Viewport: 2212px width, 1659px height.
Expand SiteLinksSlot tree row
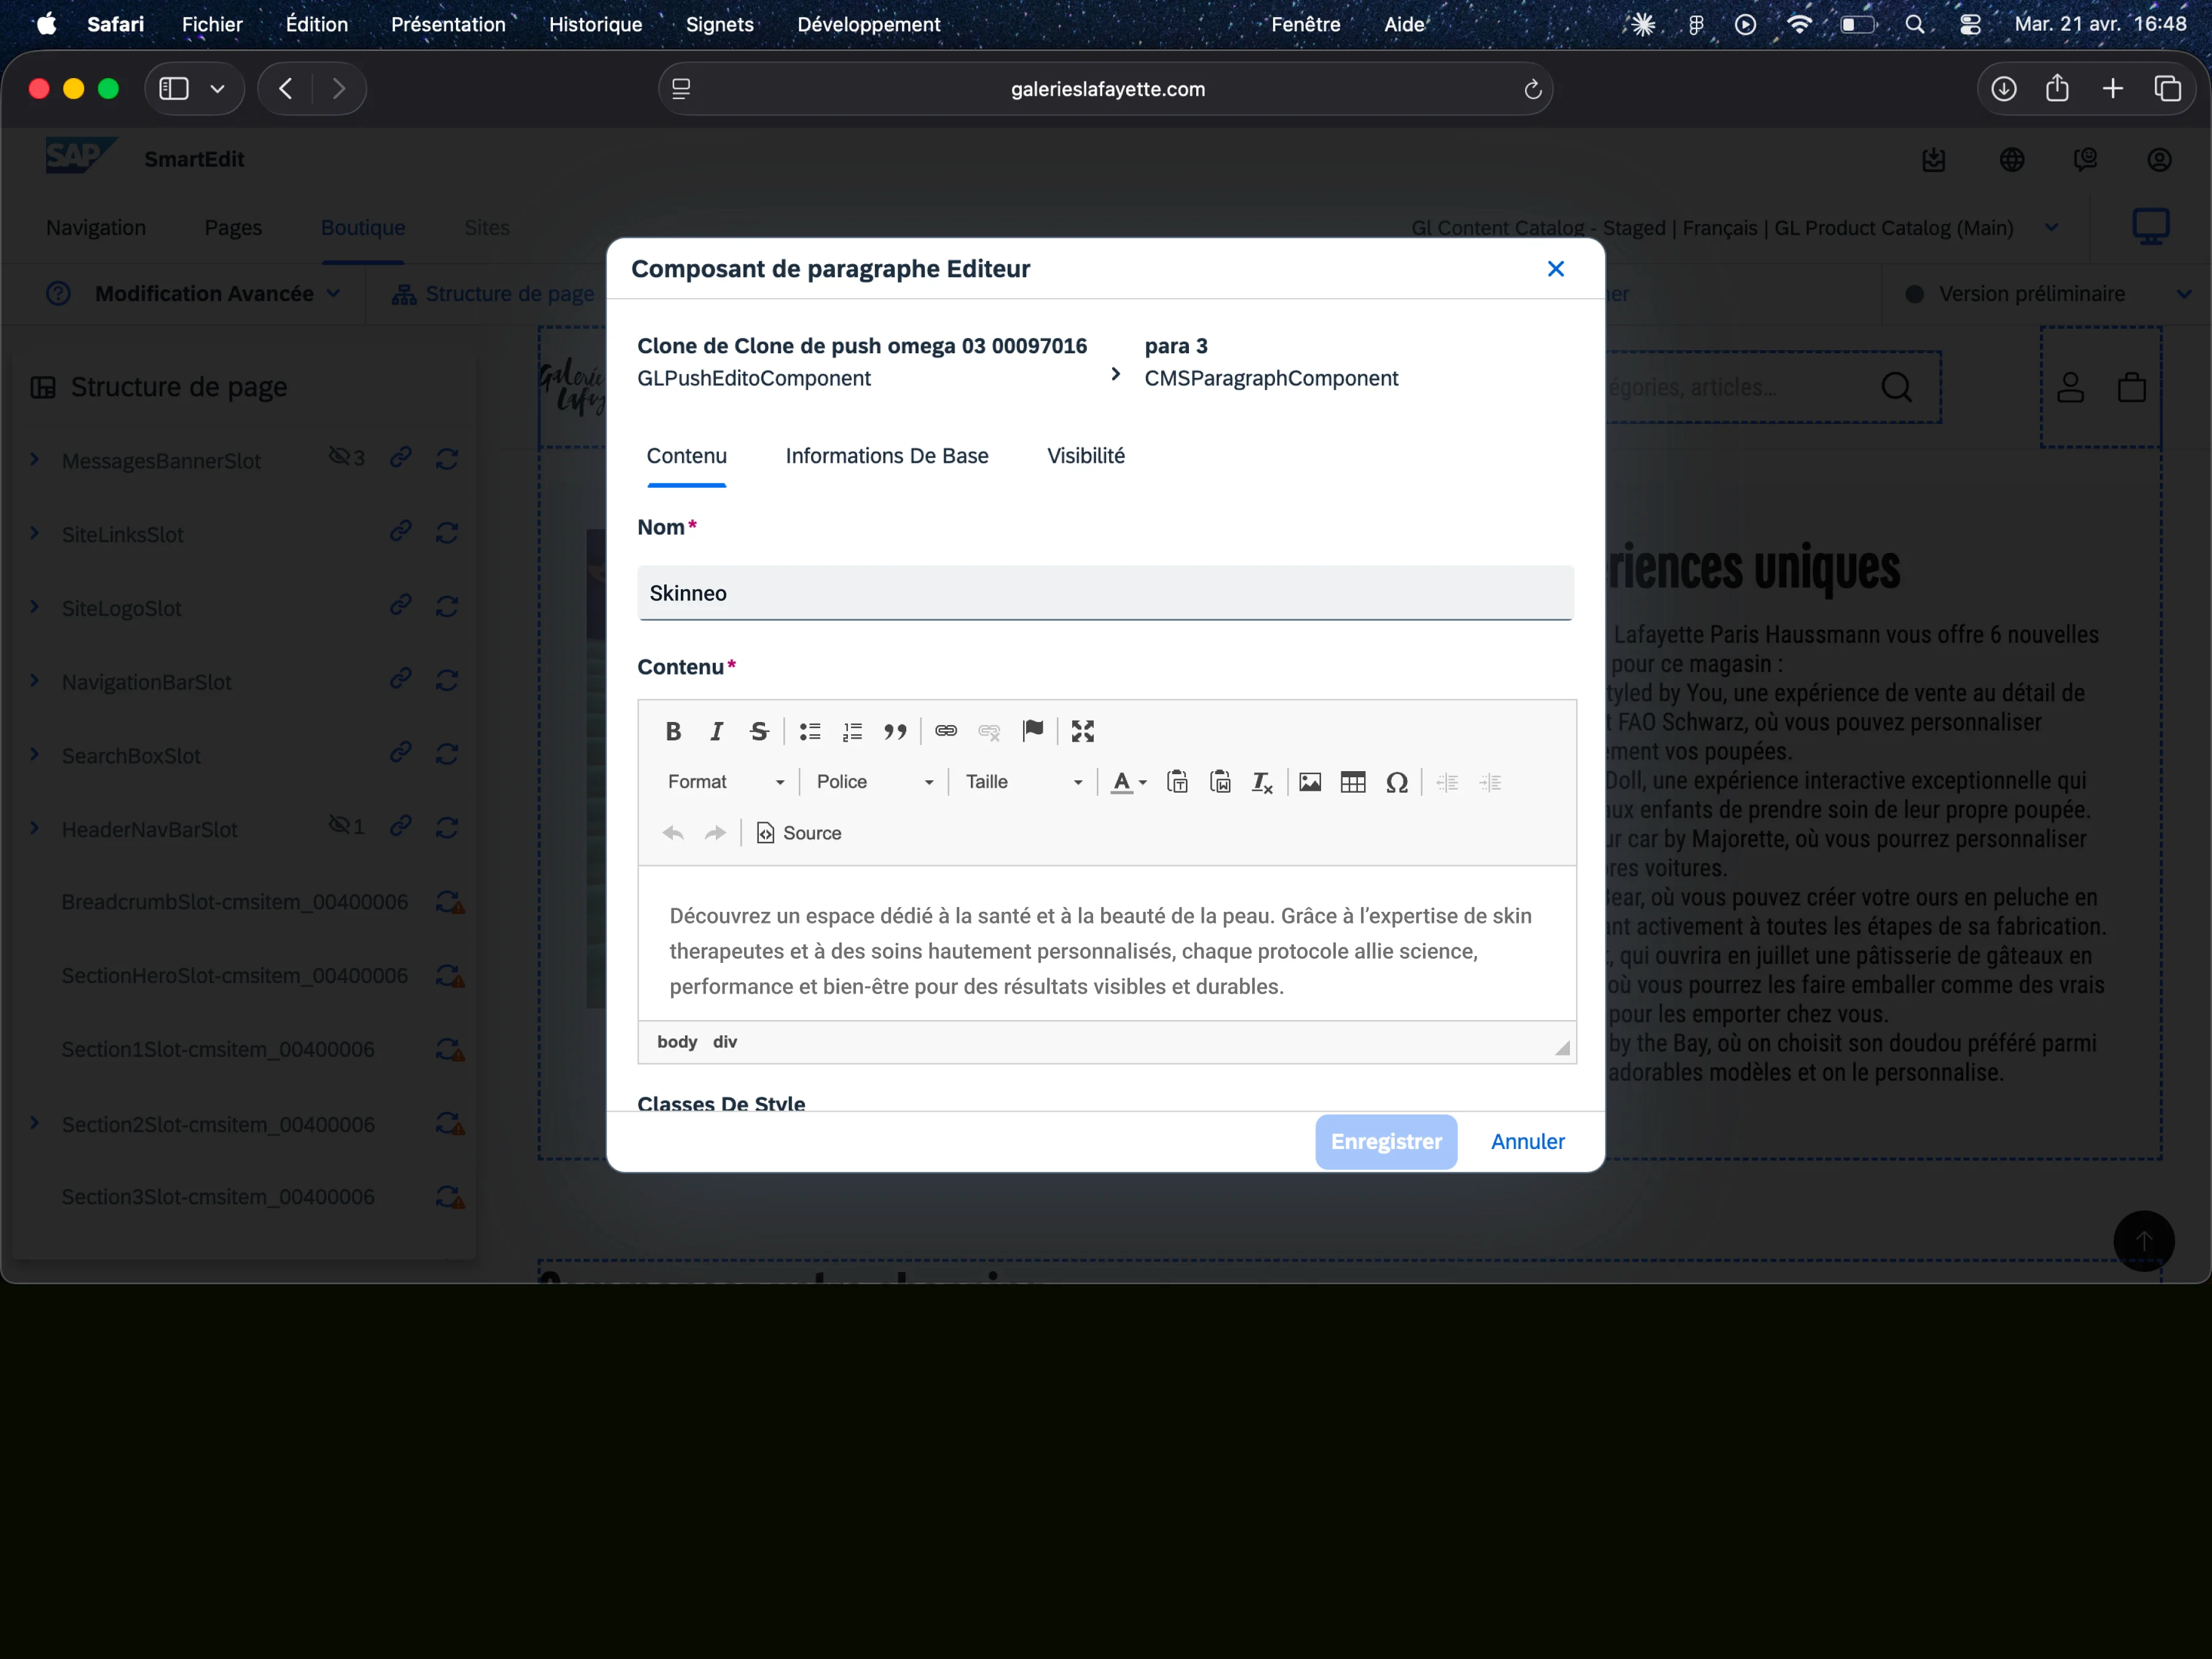(35, 534)
